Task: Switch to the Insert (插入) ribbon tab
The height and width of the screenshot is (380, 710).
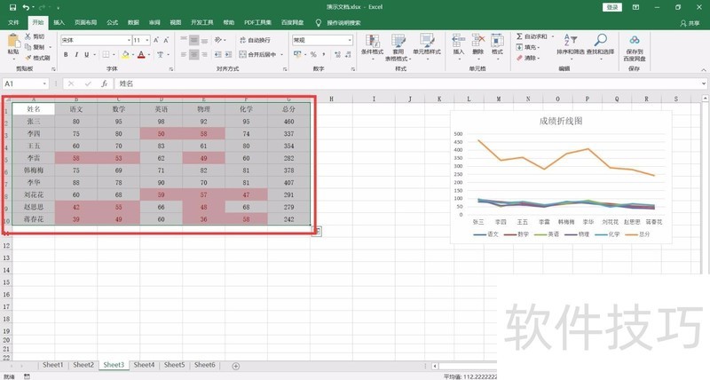Action: pyautogui.click(x=59, y=22)
